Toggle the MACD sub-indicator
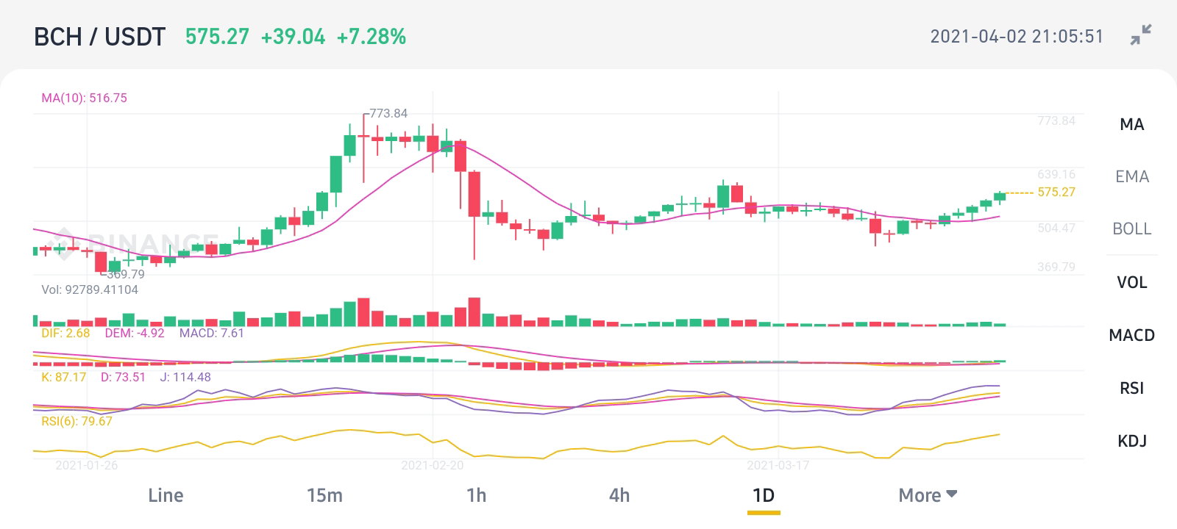This screenshot has height=529, width=1177. click(x=1131, y=335)
